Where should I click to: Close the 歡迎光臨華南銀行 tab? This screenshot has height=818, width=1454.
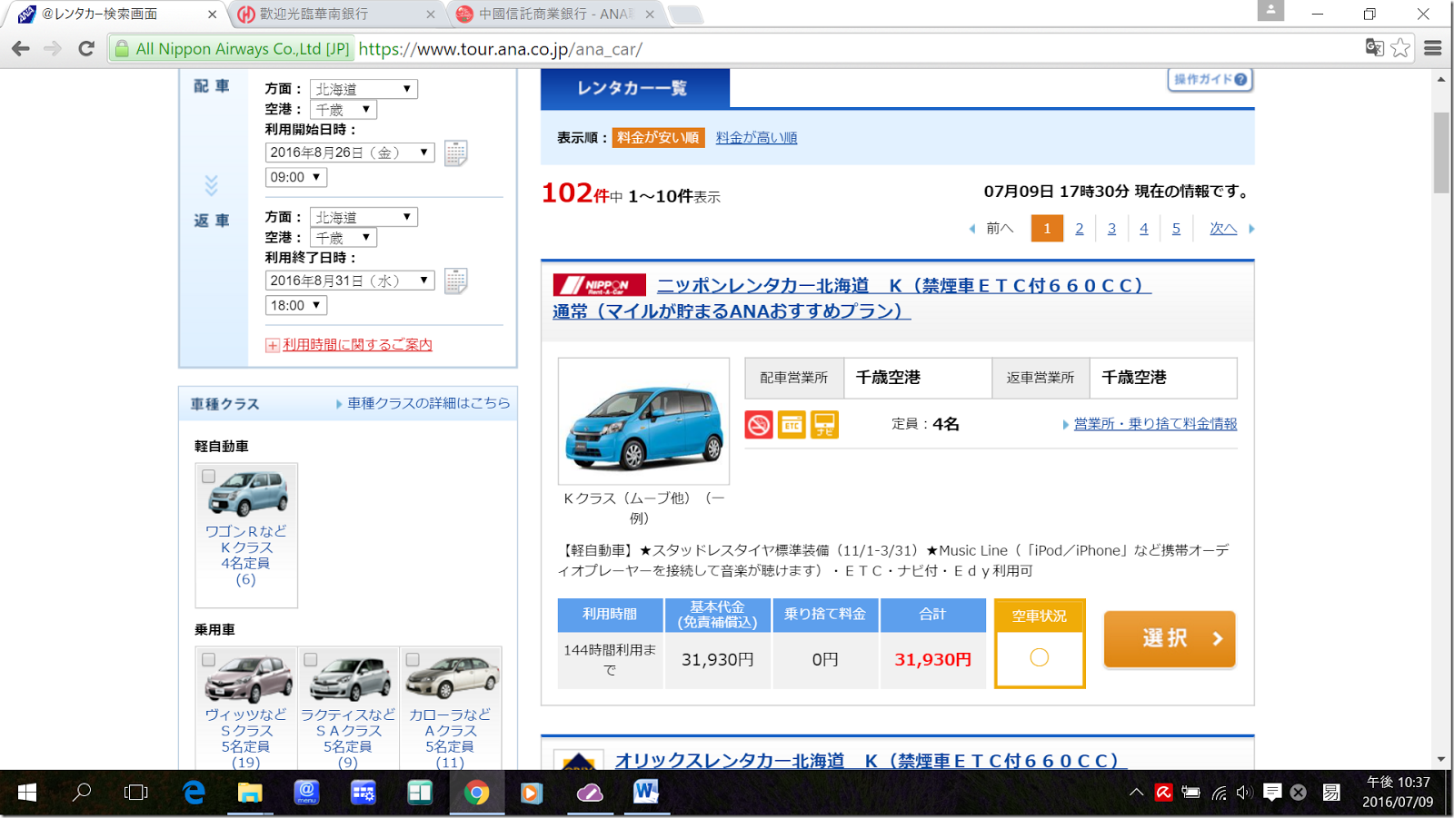click(431, 15)
